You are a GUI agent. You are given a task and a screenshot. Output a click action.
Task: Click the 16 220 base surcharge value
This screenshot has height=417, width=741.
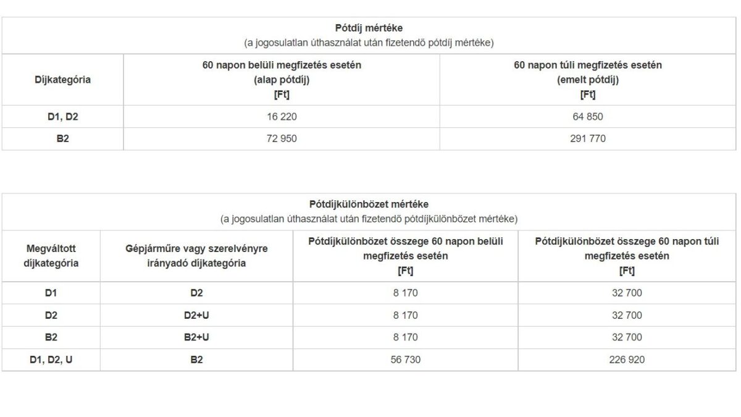point(281,116)
